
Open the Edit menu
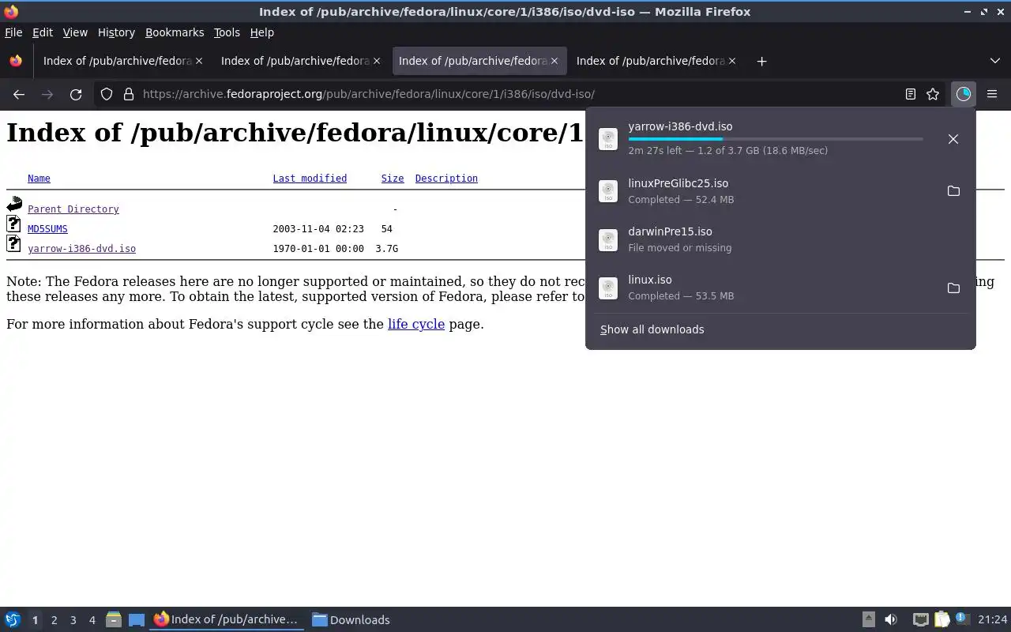[43, 32]
